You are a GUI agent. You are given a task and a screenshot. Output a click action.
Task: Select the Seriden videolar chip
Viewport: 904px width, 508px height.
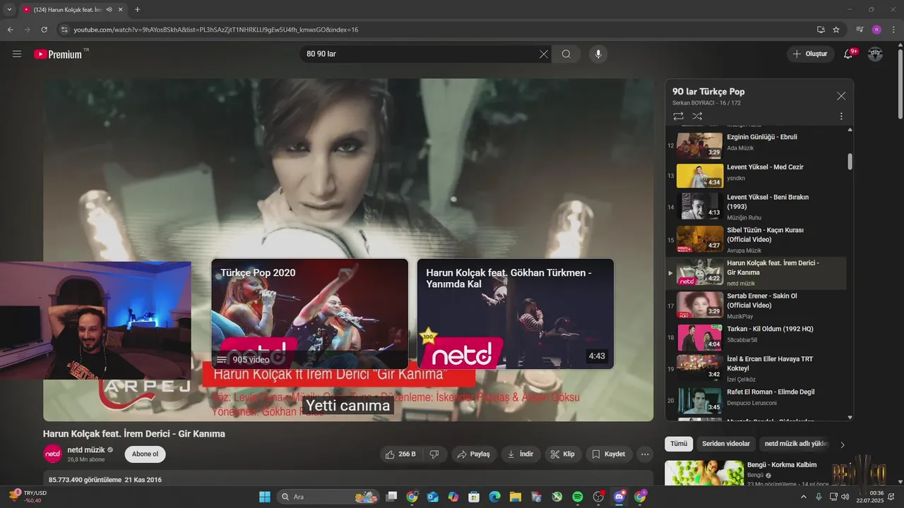pos(726,444)
